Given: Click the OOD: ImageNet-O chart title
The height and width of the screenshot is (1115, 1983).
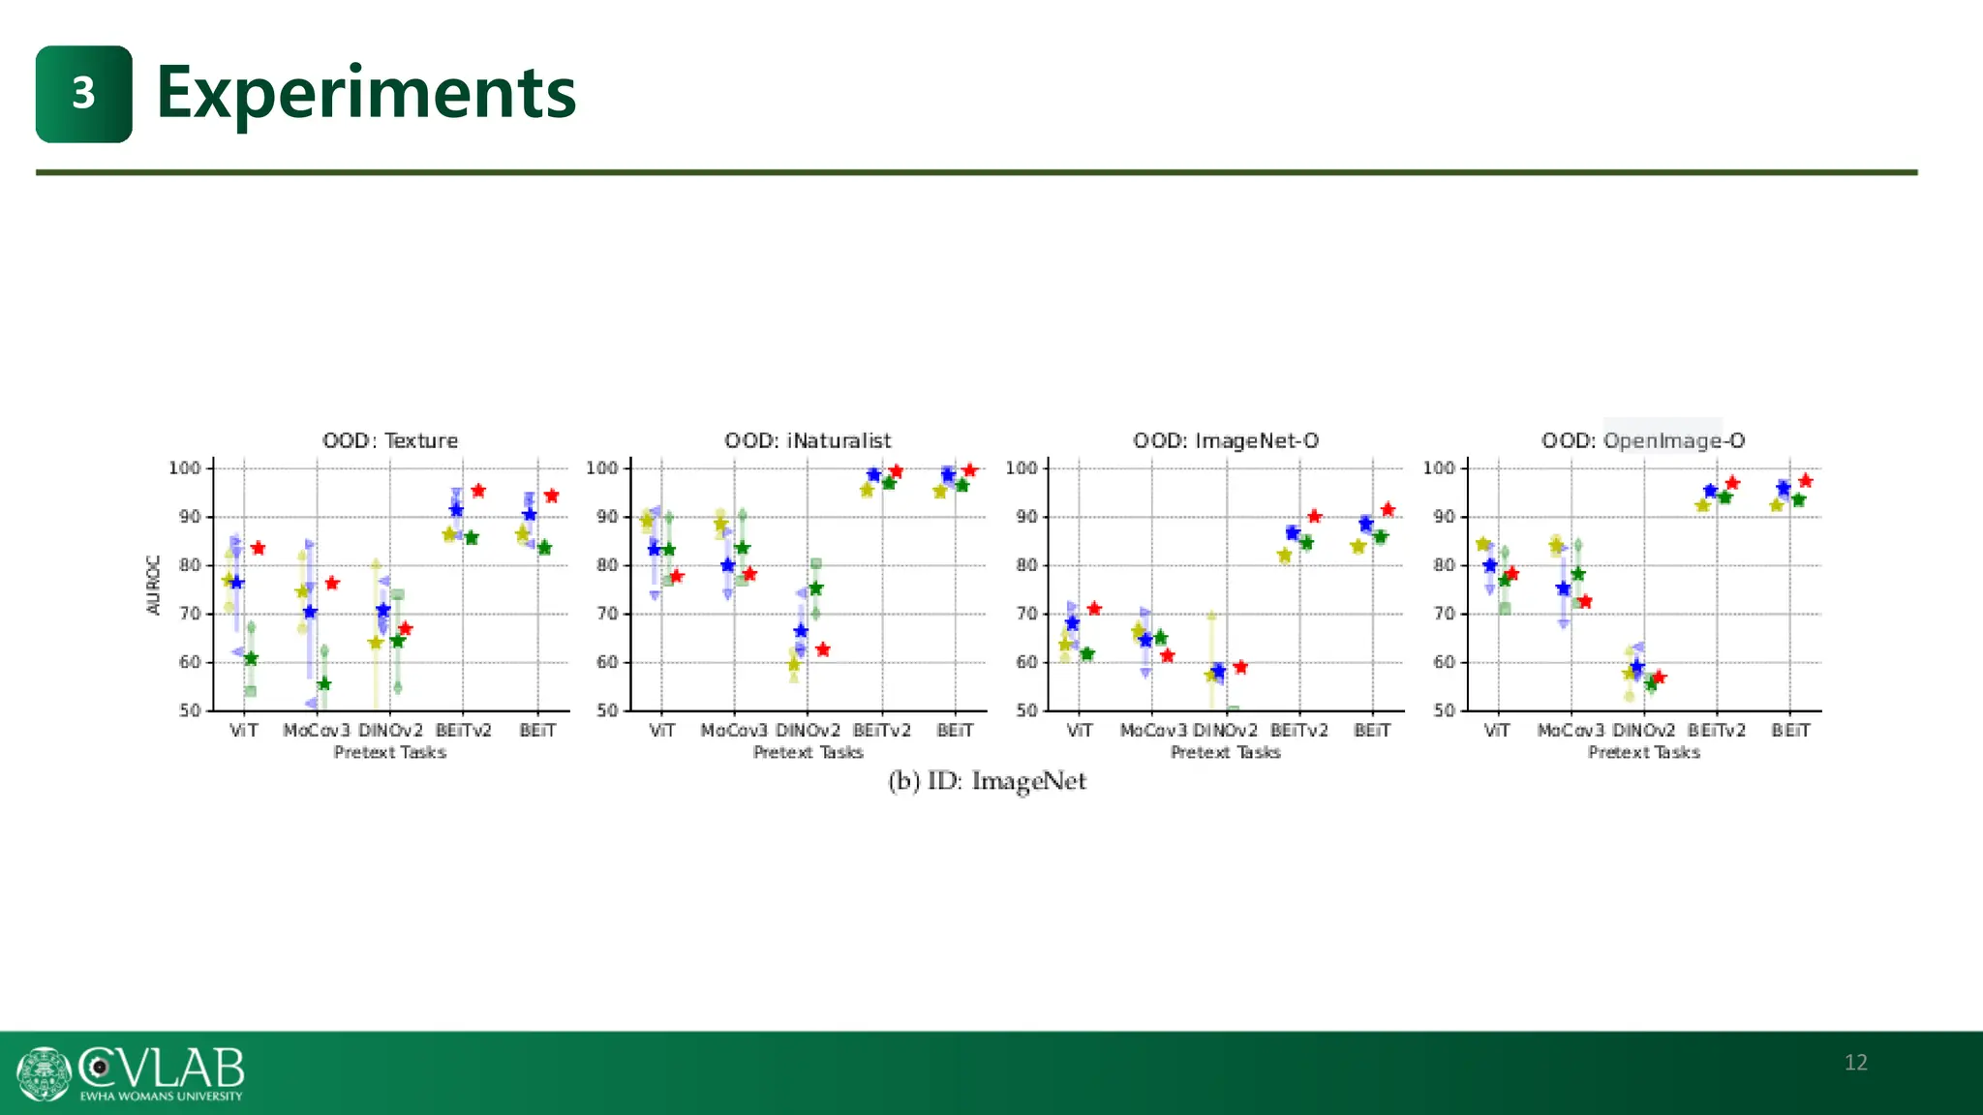Looking at the screenshot, I should (1226, 440).
